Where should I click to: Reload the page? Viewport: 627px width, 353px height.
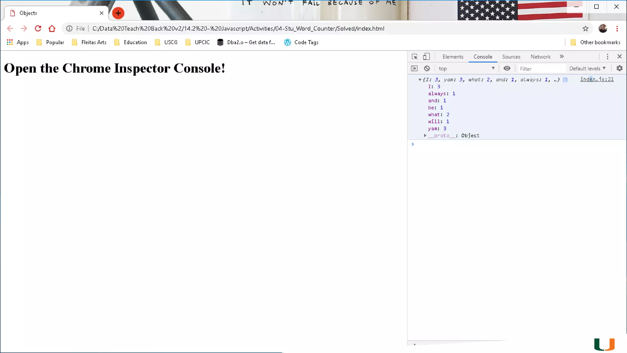(x=38, y=28)
